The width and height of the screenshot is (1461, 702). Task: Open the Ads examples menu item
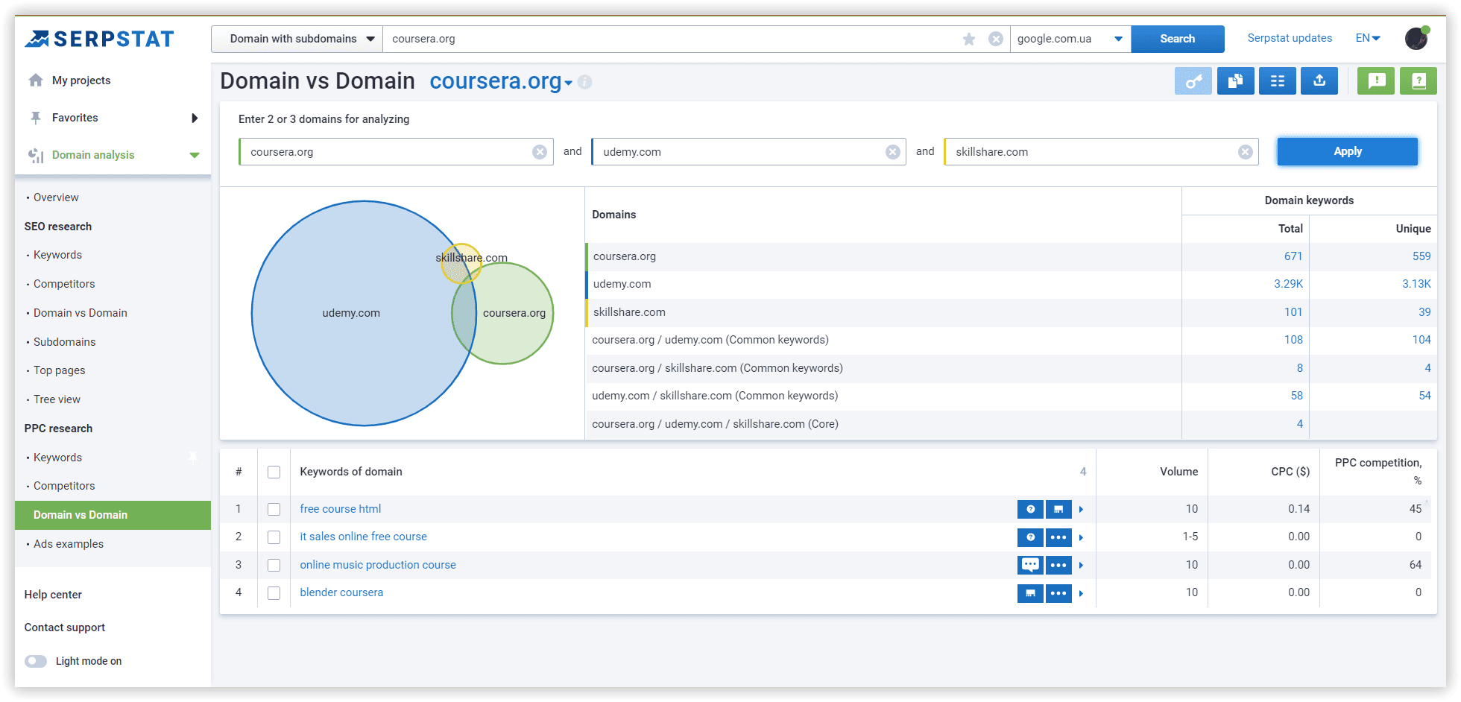click(69, 544)
